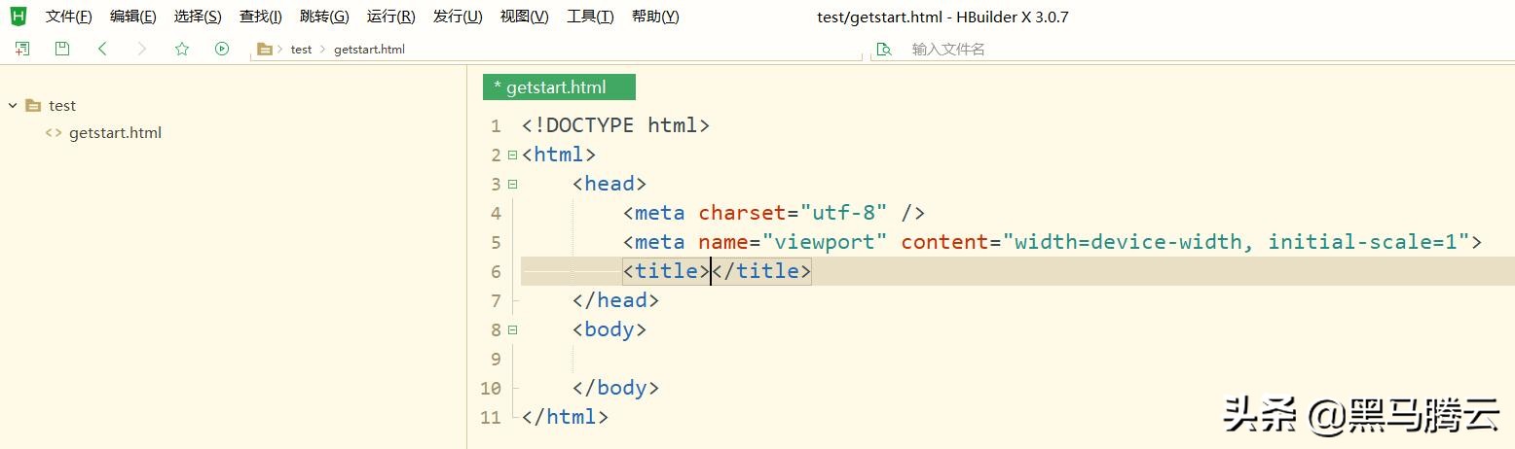1515x449 pixels.
Task: Open the 工具(T) menu
Action: coord(590,17)
